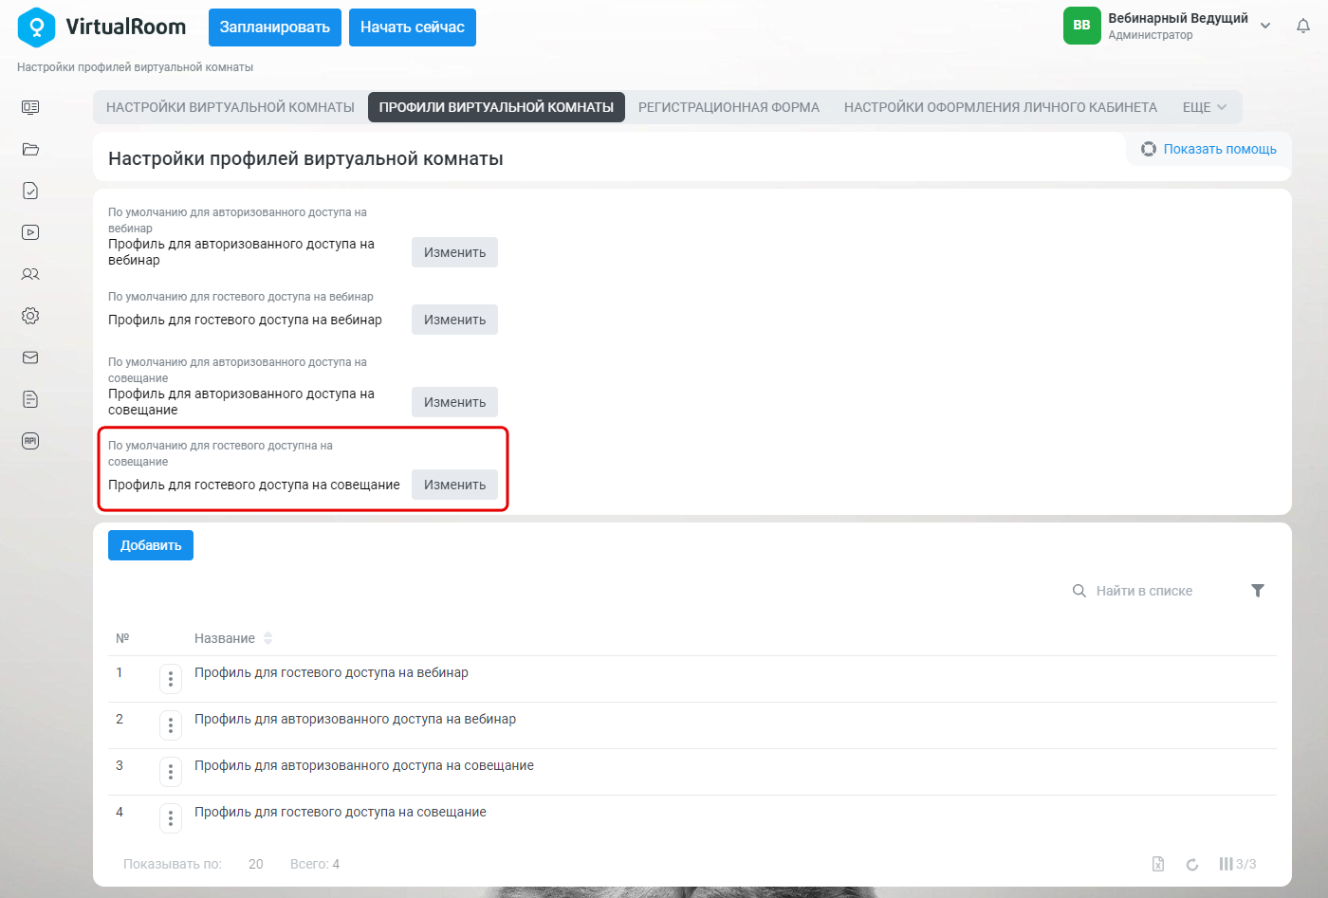Image resolution: width=1328 pixels, height=898 pixels.
Task: Click the VirtualRoom logo icon
Action: [x=36, y=27]
